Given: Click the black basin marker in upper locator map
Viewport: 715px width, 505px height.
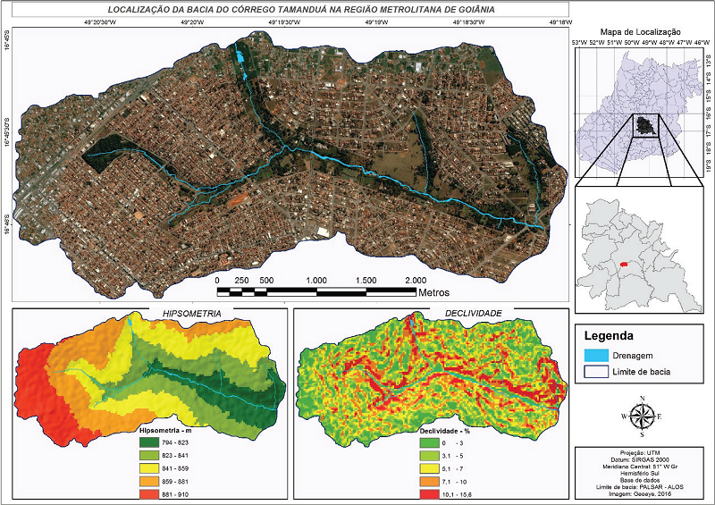Looking at the screenshot, I should [644, 124].
